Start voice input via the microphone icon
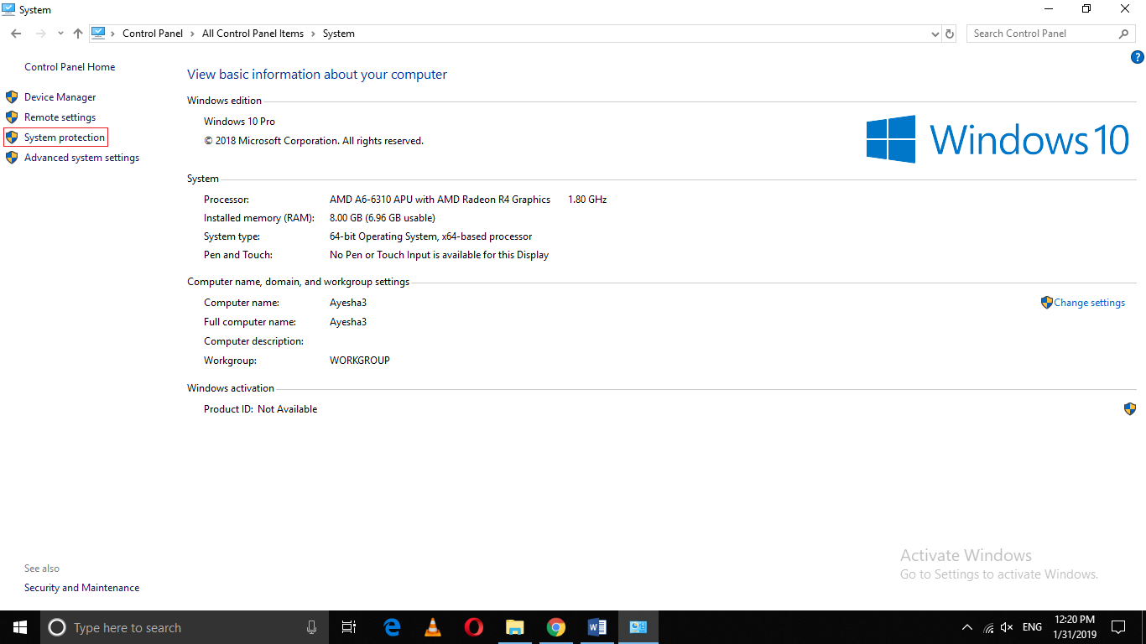The image size is (1146, 644). tap(311, 626)
